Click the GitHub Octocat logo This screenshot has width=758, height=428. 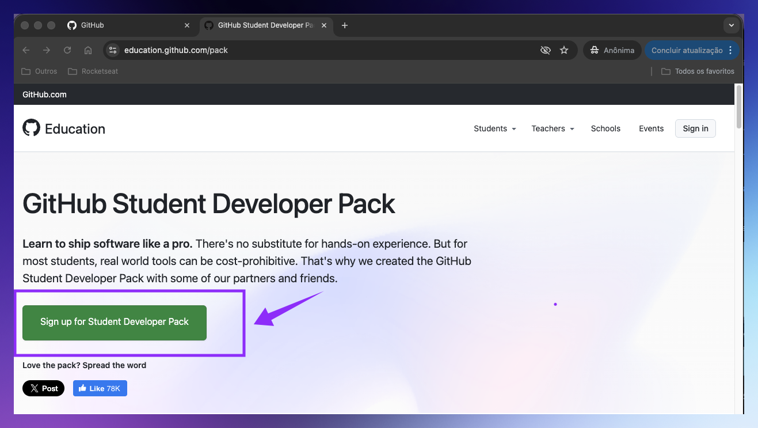(x=31, y=128)
